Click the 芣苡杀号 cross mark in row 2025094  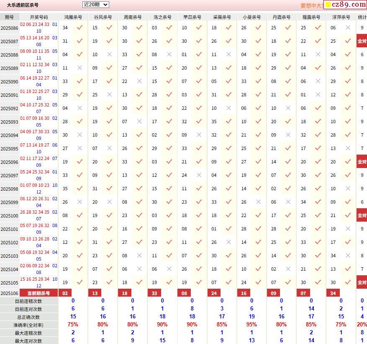pos(199,135)
